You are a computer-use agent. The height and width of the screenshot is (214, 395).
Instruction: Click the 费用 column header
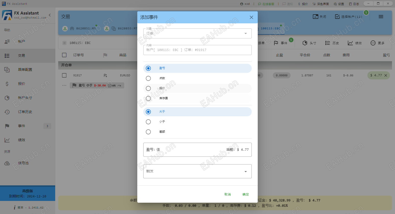[346, 55]
